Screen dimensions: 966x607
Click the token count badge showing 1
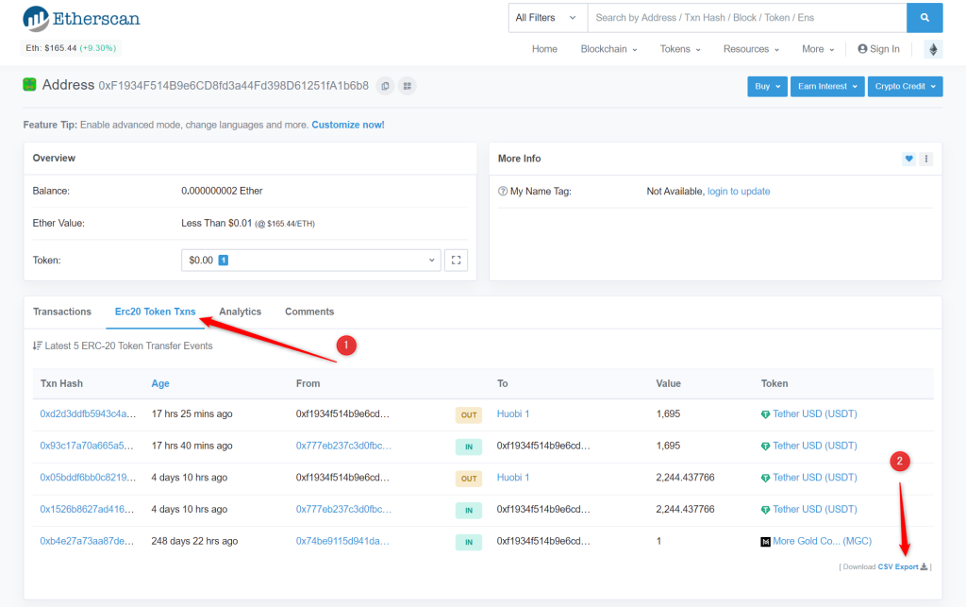pos(223,260)
